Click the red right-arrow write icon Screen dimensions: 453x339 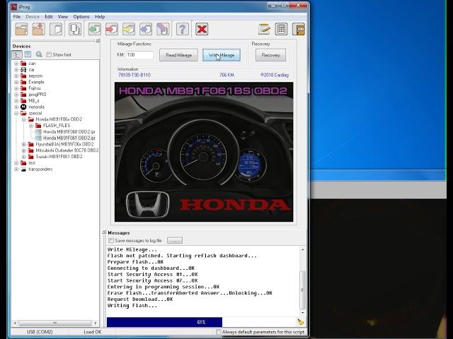[112, 29]
